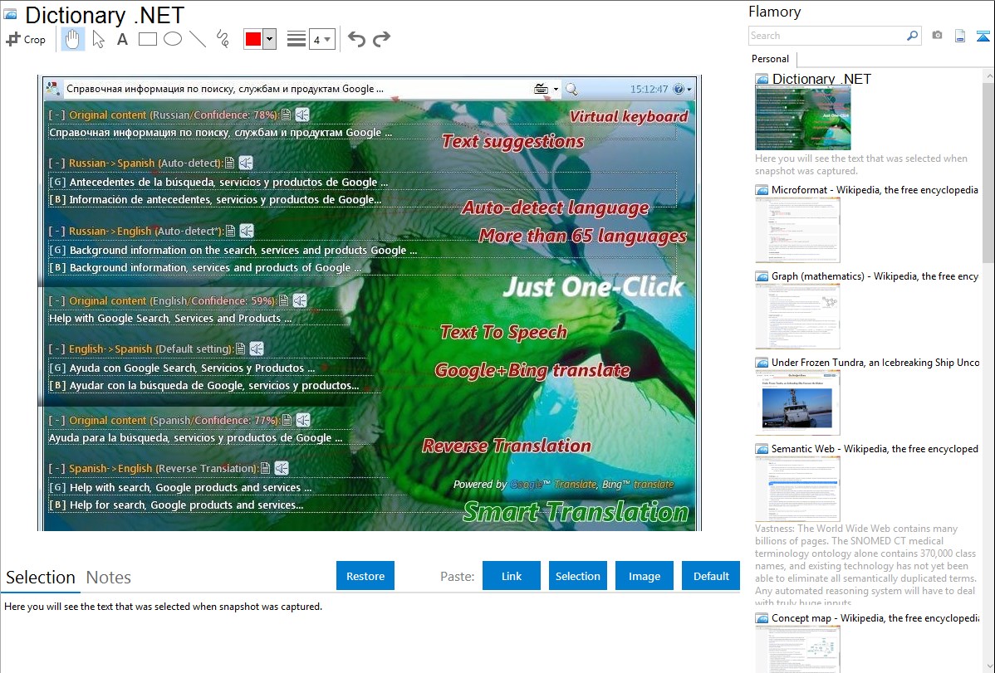Click the browser icon beside Microformat title
The width and height of the screenshot is (995, 673).
[x=762, y=190]
